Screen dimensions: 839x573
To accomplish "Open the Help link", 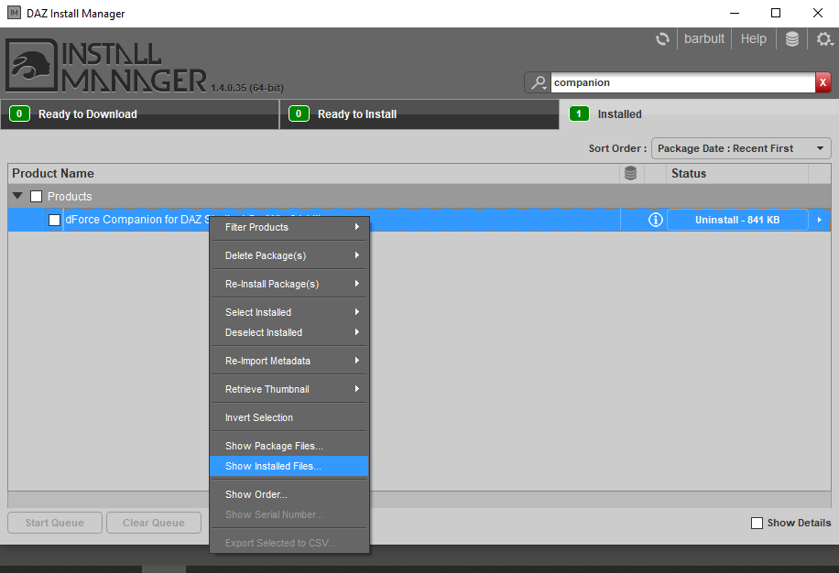I will pyautogui.click(x=754, y=39).
